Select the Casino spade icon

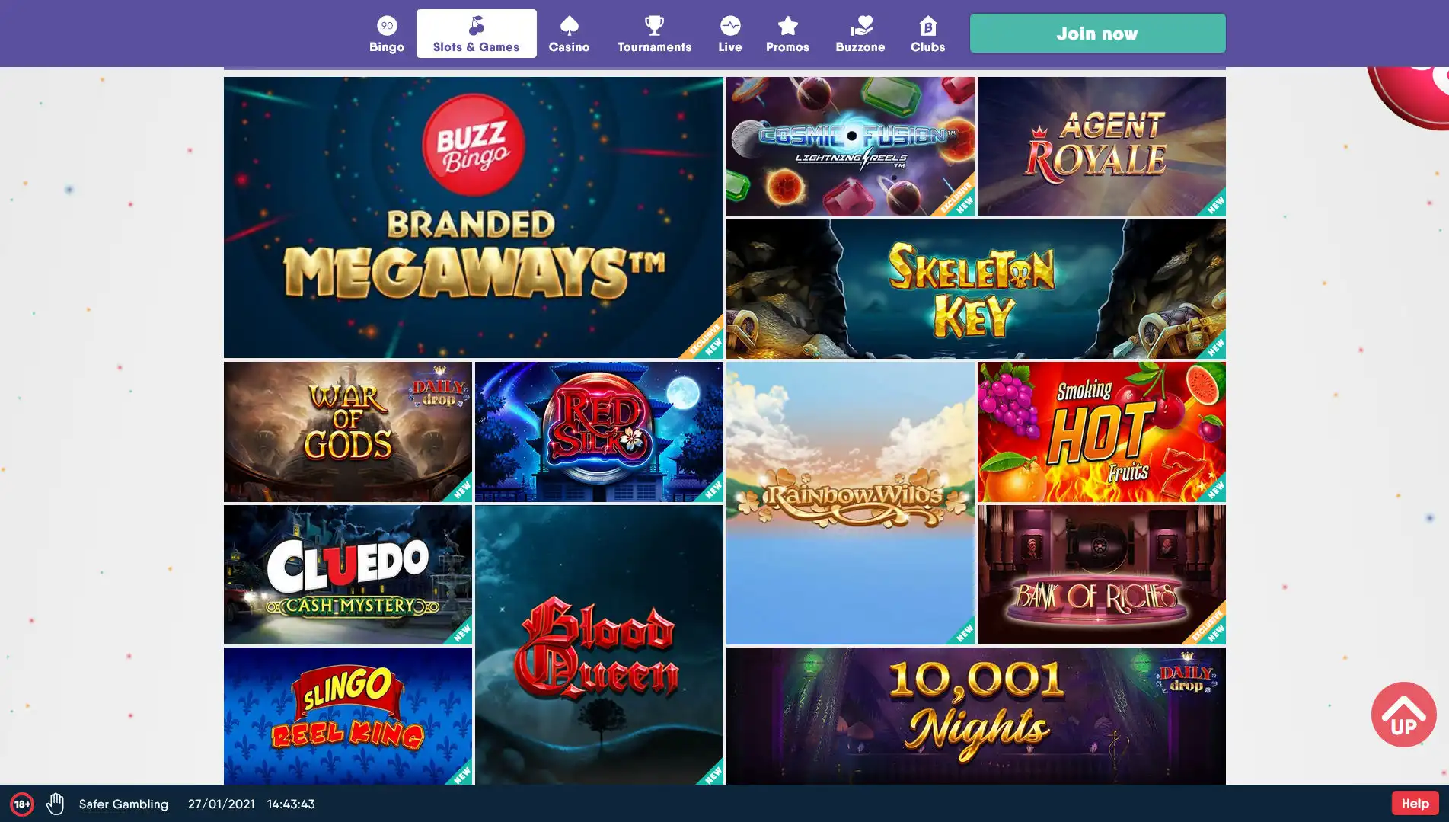pos(569,26)
